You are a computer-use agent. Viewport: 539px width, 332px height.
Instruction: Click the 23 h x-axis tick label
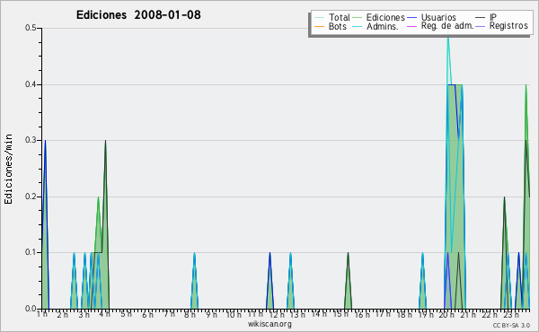(x=511, y=315)
